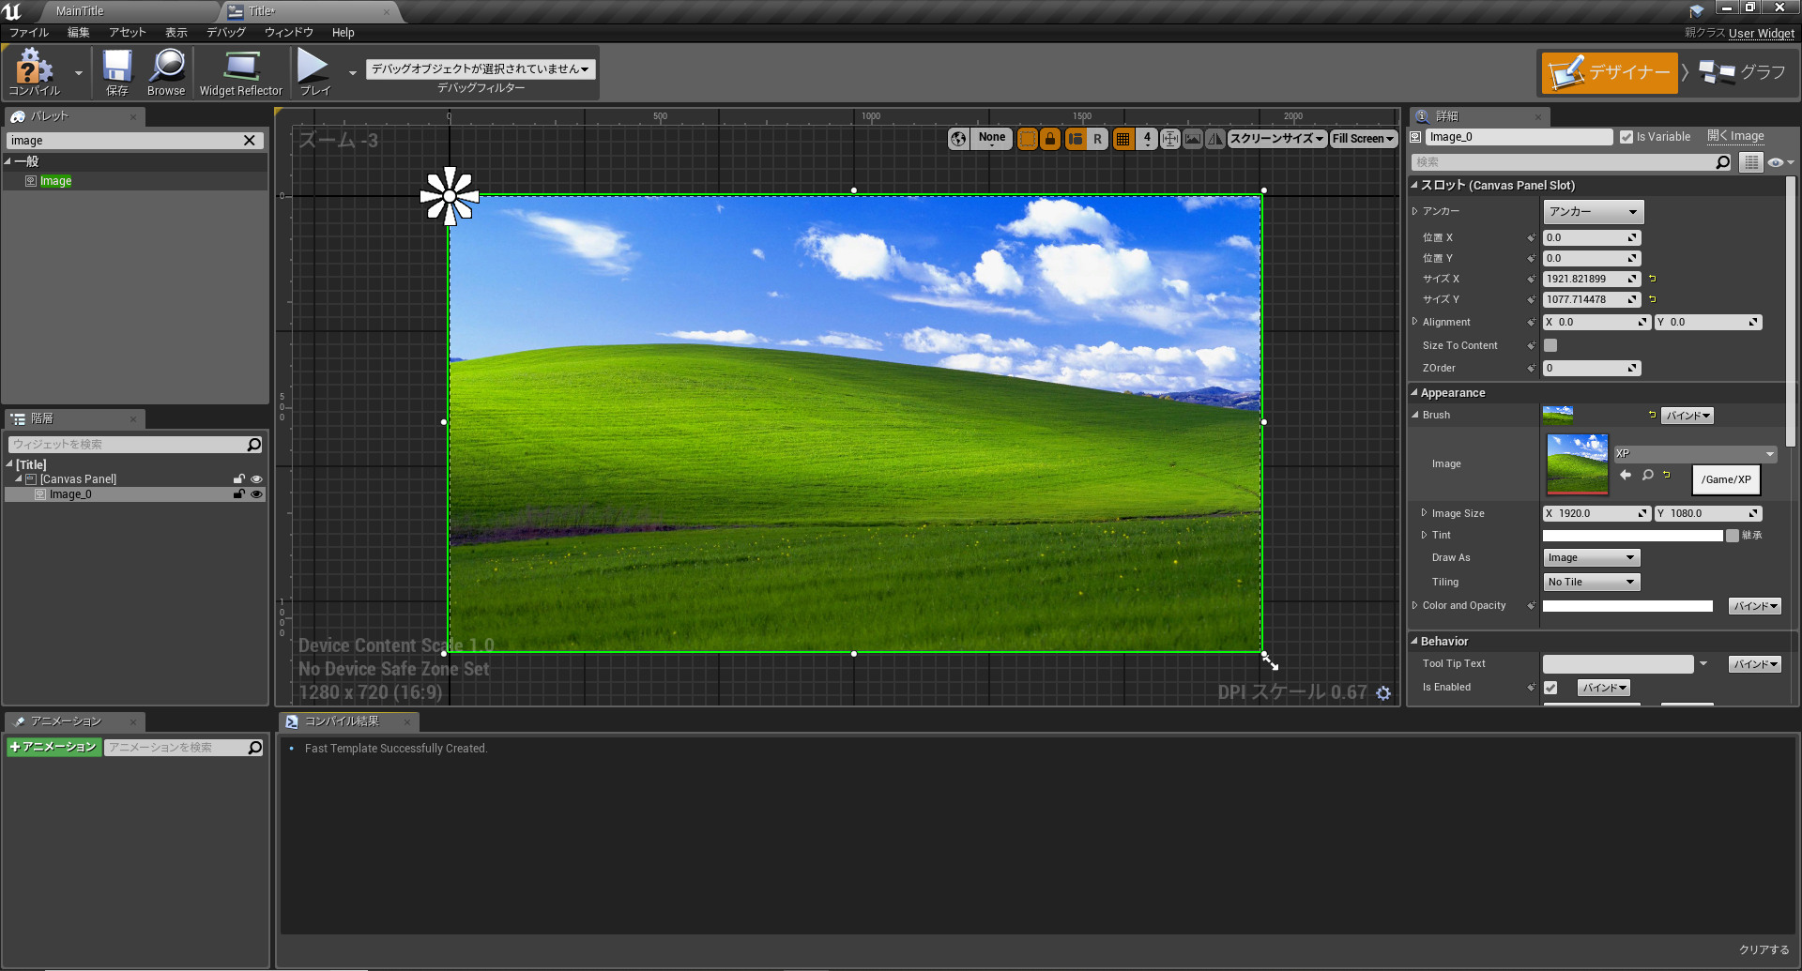
Task: Select the Widget Reflector tool
Action: pyautogui.click(x=240, y=72)
